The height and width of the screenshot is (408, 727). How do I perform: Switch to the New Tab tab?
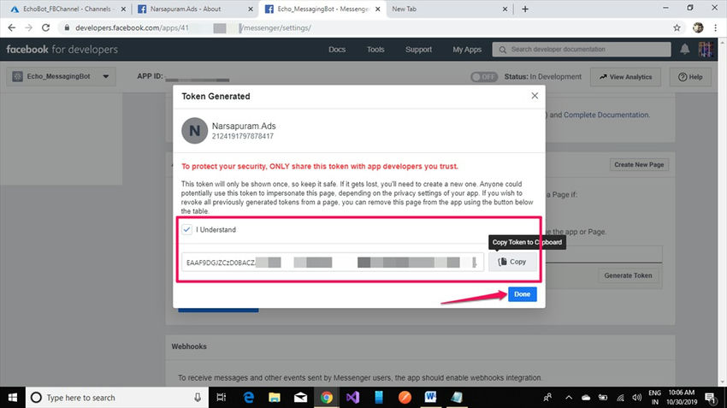coord(450,9)
